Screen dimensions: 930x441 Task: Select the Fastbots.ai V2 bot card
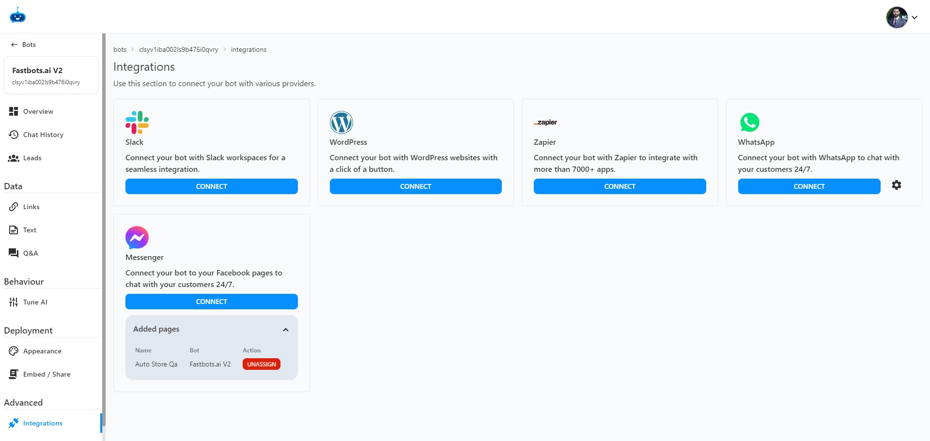(x=51, y=75)
